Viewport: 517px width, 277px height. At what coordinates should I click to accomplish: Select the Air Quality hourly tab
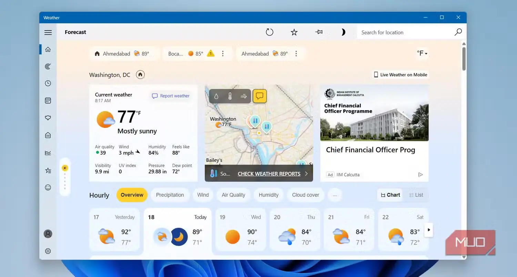click(x=233, y=195)
